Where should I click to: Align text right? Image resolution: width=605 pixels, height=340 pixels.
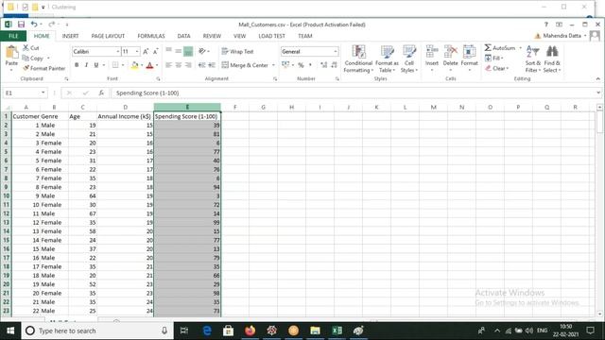point(188,65)
